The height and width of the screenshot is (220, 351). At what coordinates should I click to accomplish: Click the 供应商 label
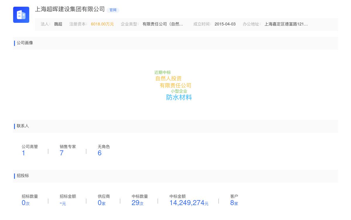(x=104, y=197)
